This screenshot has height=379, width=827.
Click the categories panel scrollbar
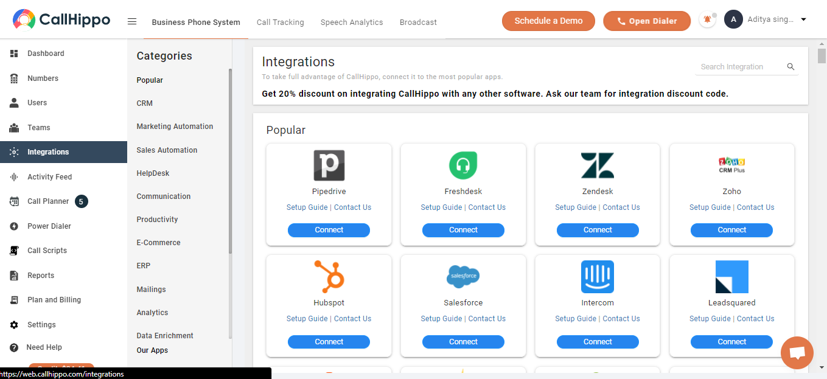pyautogui.click(x=230, y=161)
